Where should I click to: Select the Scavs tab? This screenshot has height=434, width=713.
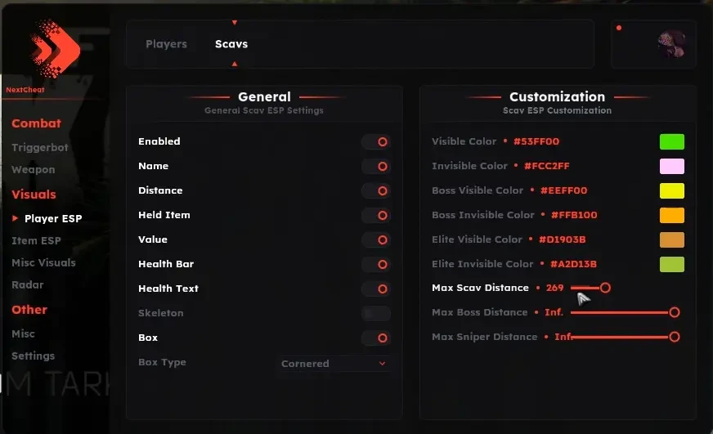(231, 44)
